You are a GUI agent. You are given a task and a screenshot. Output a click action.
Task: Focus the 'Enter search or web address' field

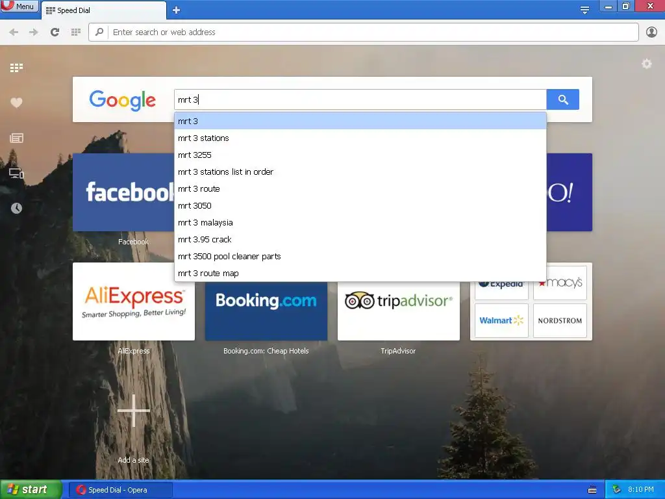[364, 32]
